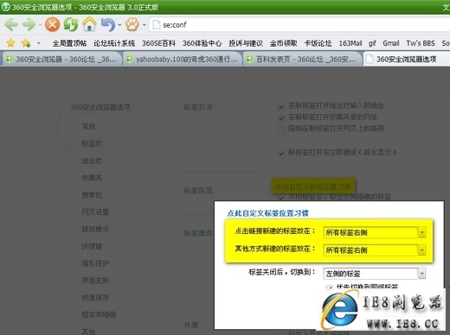Screen dimensions: 450x335
Task: Select 收藏夹 in options sidebar
Action: 92,178
